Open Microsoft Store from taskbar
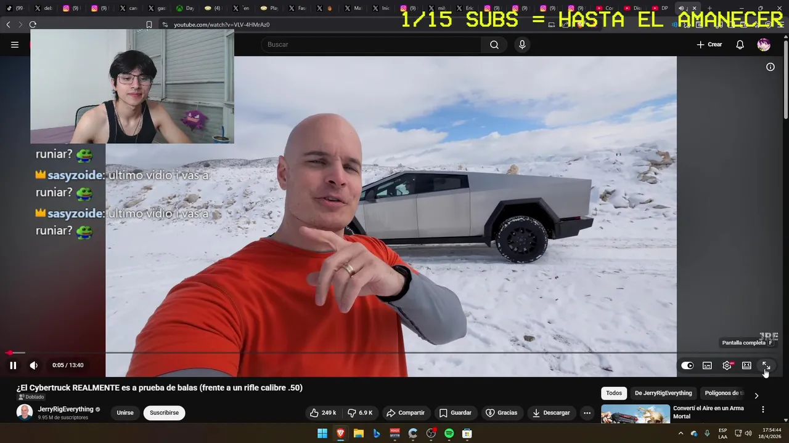The width and height of the screenshot is (789, 443). 467,434
